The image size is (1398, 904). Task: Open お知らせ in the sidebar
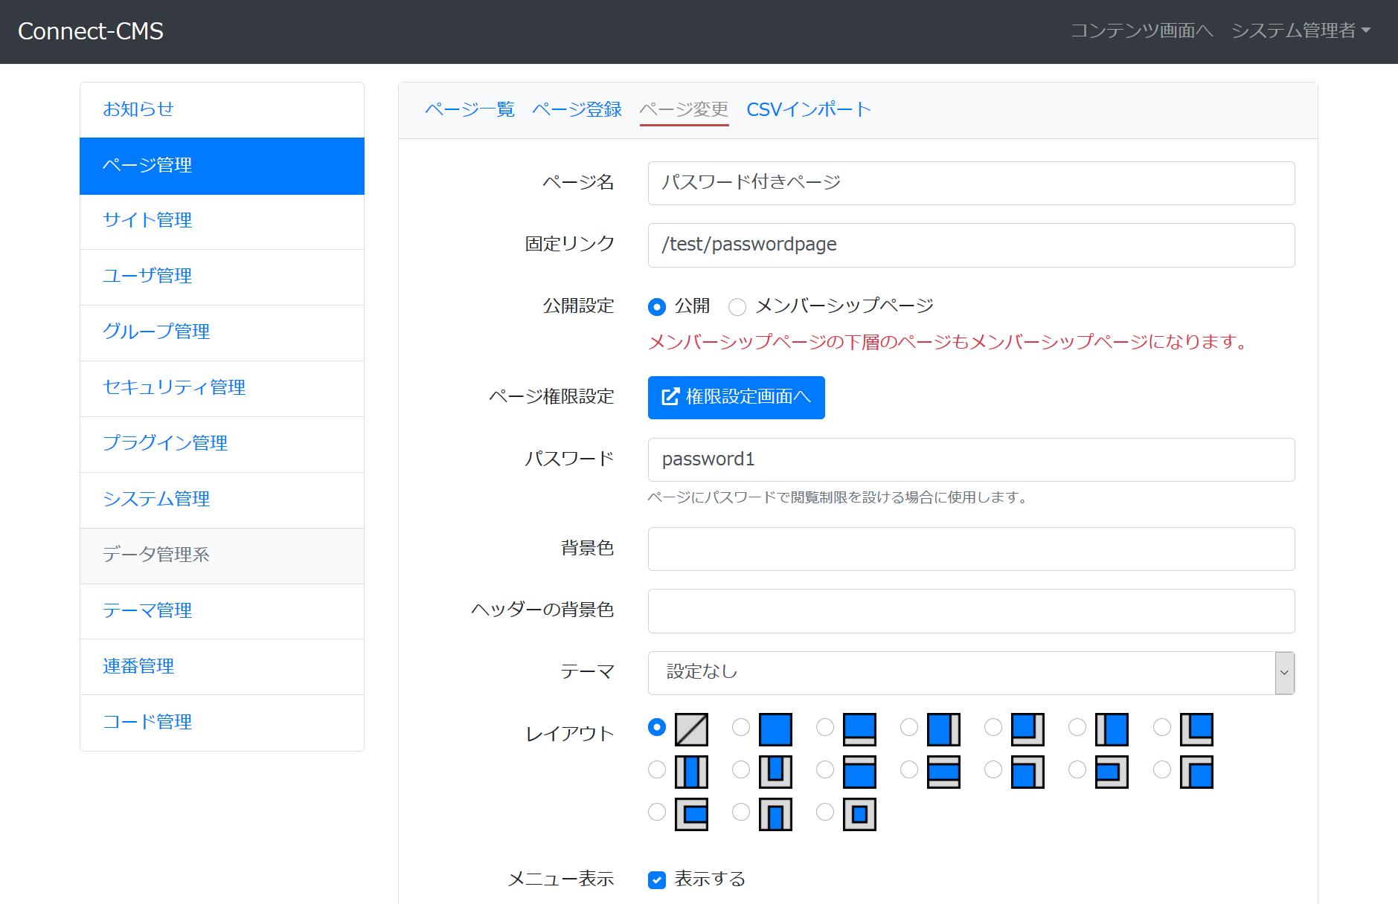[x=222, y=109]
